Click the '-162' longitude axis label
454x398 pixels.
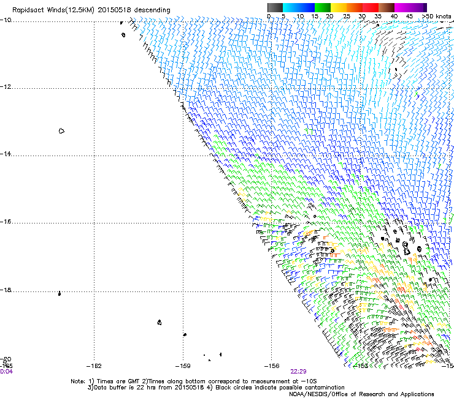pos(94,366)
